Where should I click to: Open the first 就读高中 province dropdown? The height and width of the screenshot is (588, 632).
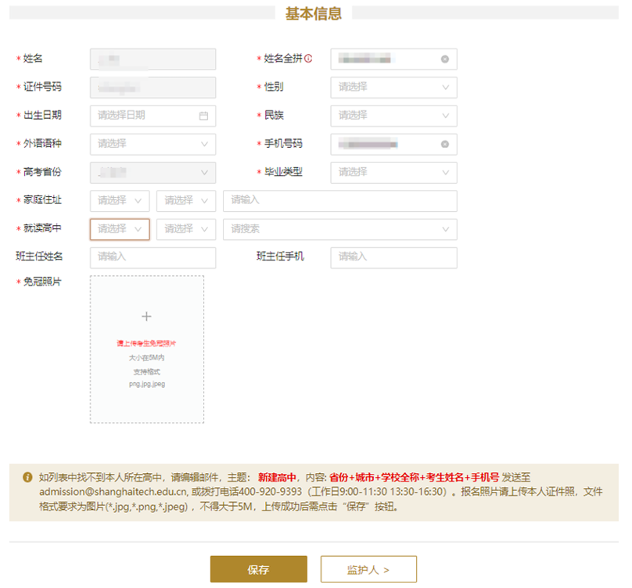tap(120, 229)
